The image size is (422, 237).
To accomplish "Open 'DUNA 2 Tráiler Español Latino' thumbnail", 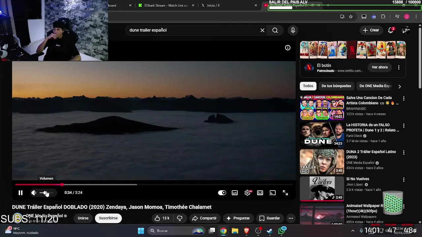I will 322,162.
